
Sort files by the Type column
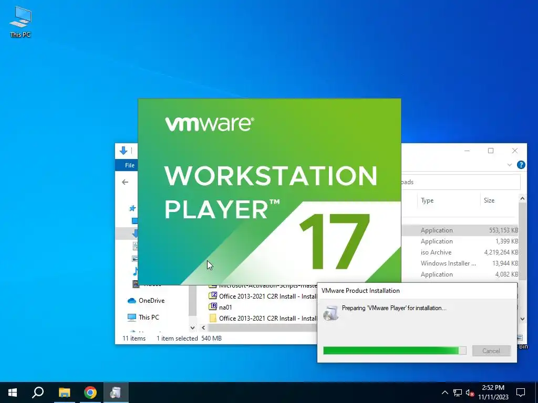[x=427, y=200]
